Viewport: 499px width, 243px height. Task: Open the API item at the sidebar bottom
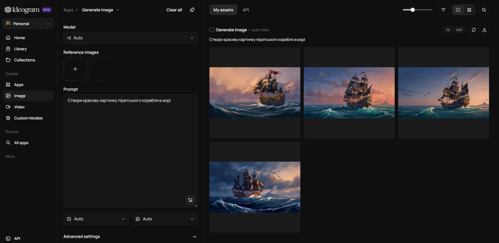28,238
